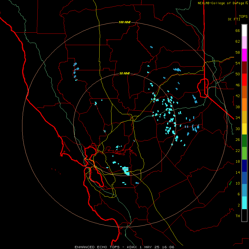Click the "38" legend value
This screenshot has height=249, width=249.
(x=238, y=107)
